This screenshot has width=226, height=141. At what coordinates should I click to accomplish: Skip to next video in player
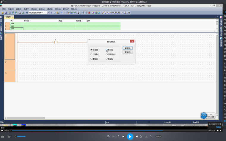tap(136, 137)
